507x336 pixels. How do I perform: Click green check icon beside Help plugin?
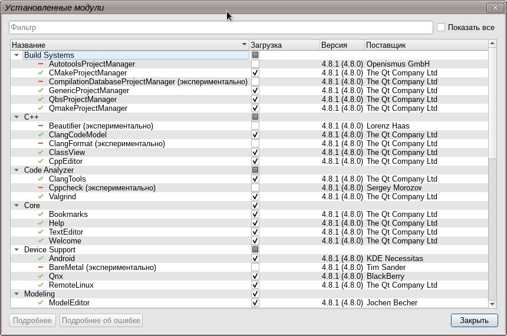tap(41, 223)
